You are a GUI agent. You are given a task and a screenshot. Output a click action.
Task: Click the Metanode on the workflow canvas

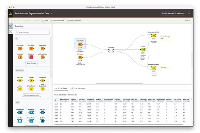pos(111,50)
